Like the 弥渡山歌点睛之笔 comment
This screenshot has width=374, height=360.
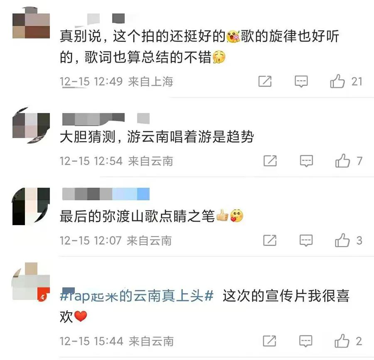click(x=342, y=240)
